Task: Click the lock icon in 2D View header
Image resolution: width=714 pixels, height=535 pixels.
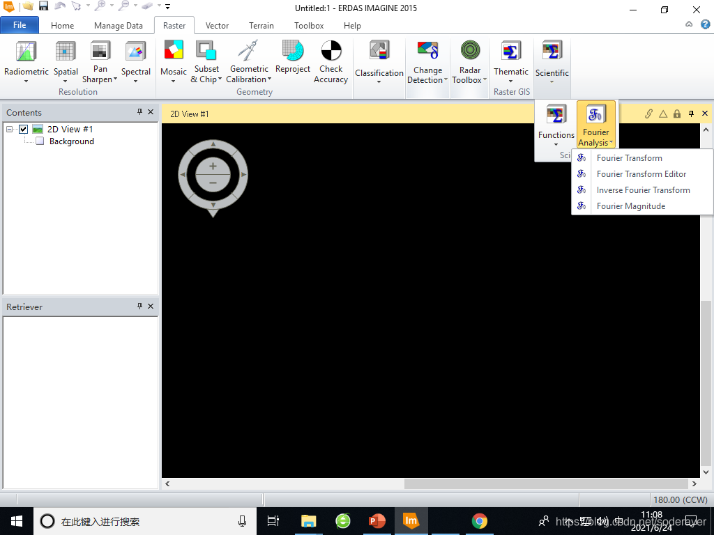Action: click(677, 114)
